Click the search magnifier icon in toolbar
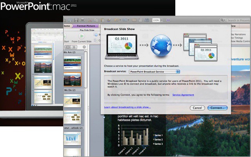 click(x=222, y=20)
